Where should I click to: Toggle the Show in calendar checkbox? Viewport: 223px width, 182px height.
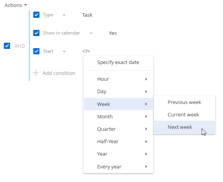(36, 33)
